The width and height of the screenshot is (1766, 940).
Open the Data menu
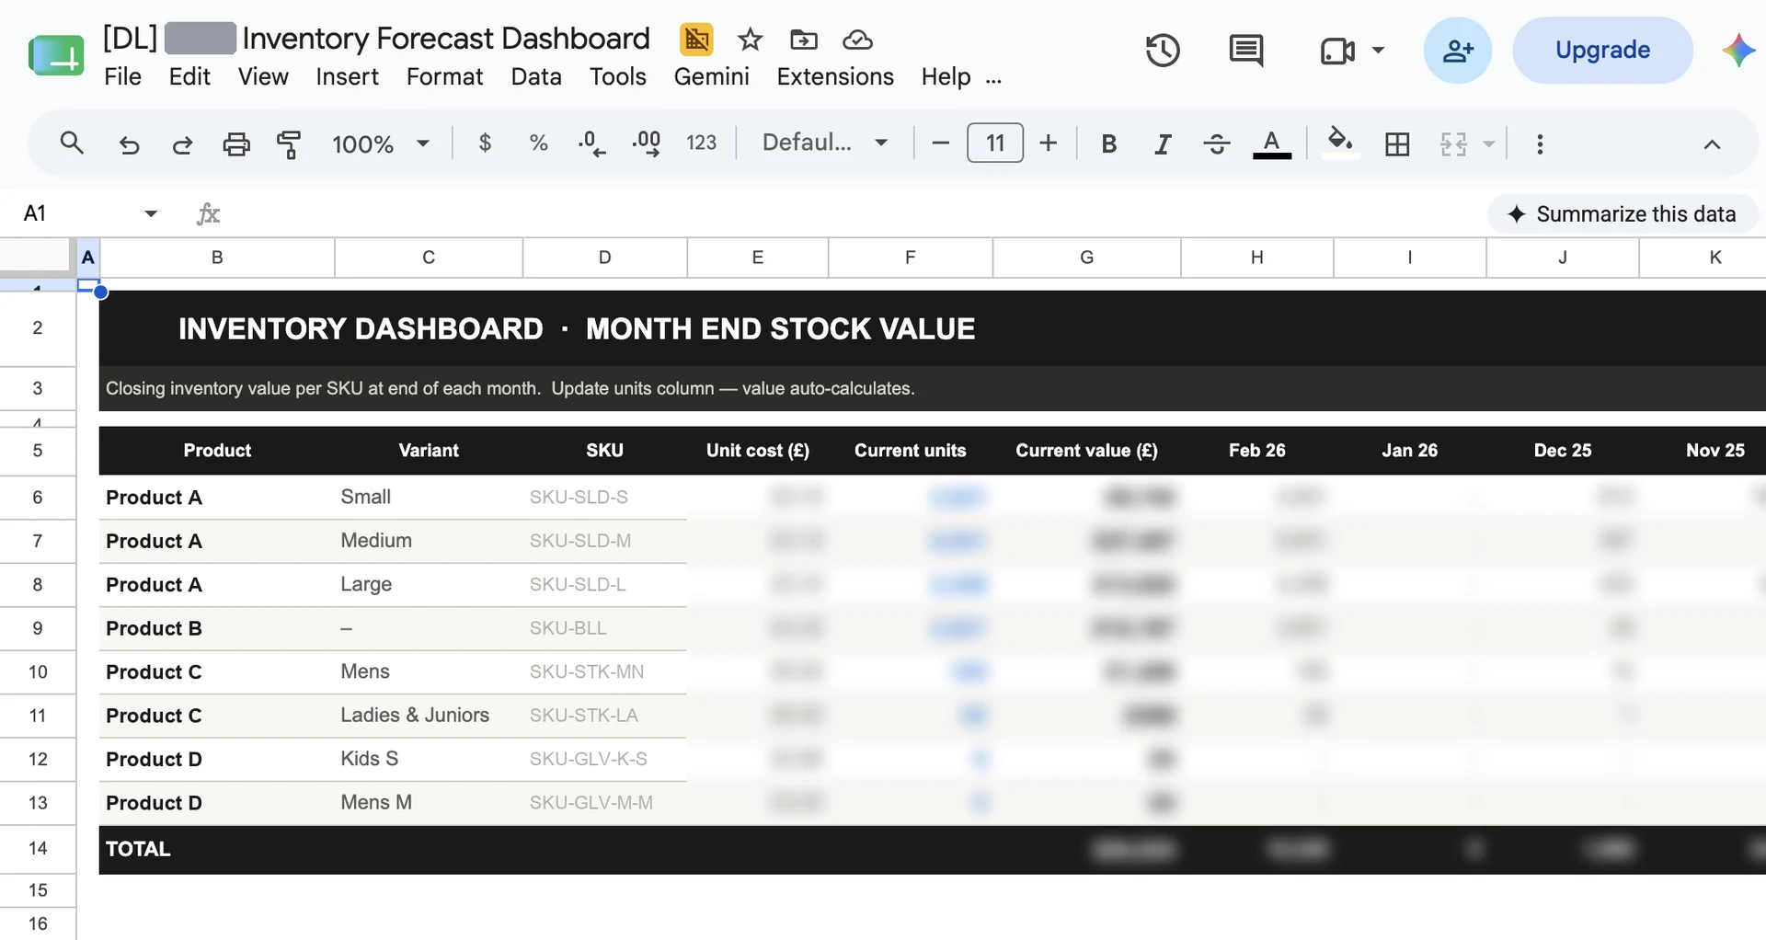536,76
